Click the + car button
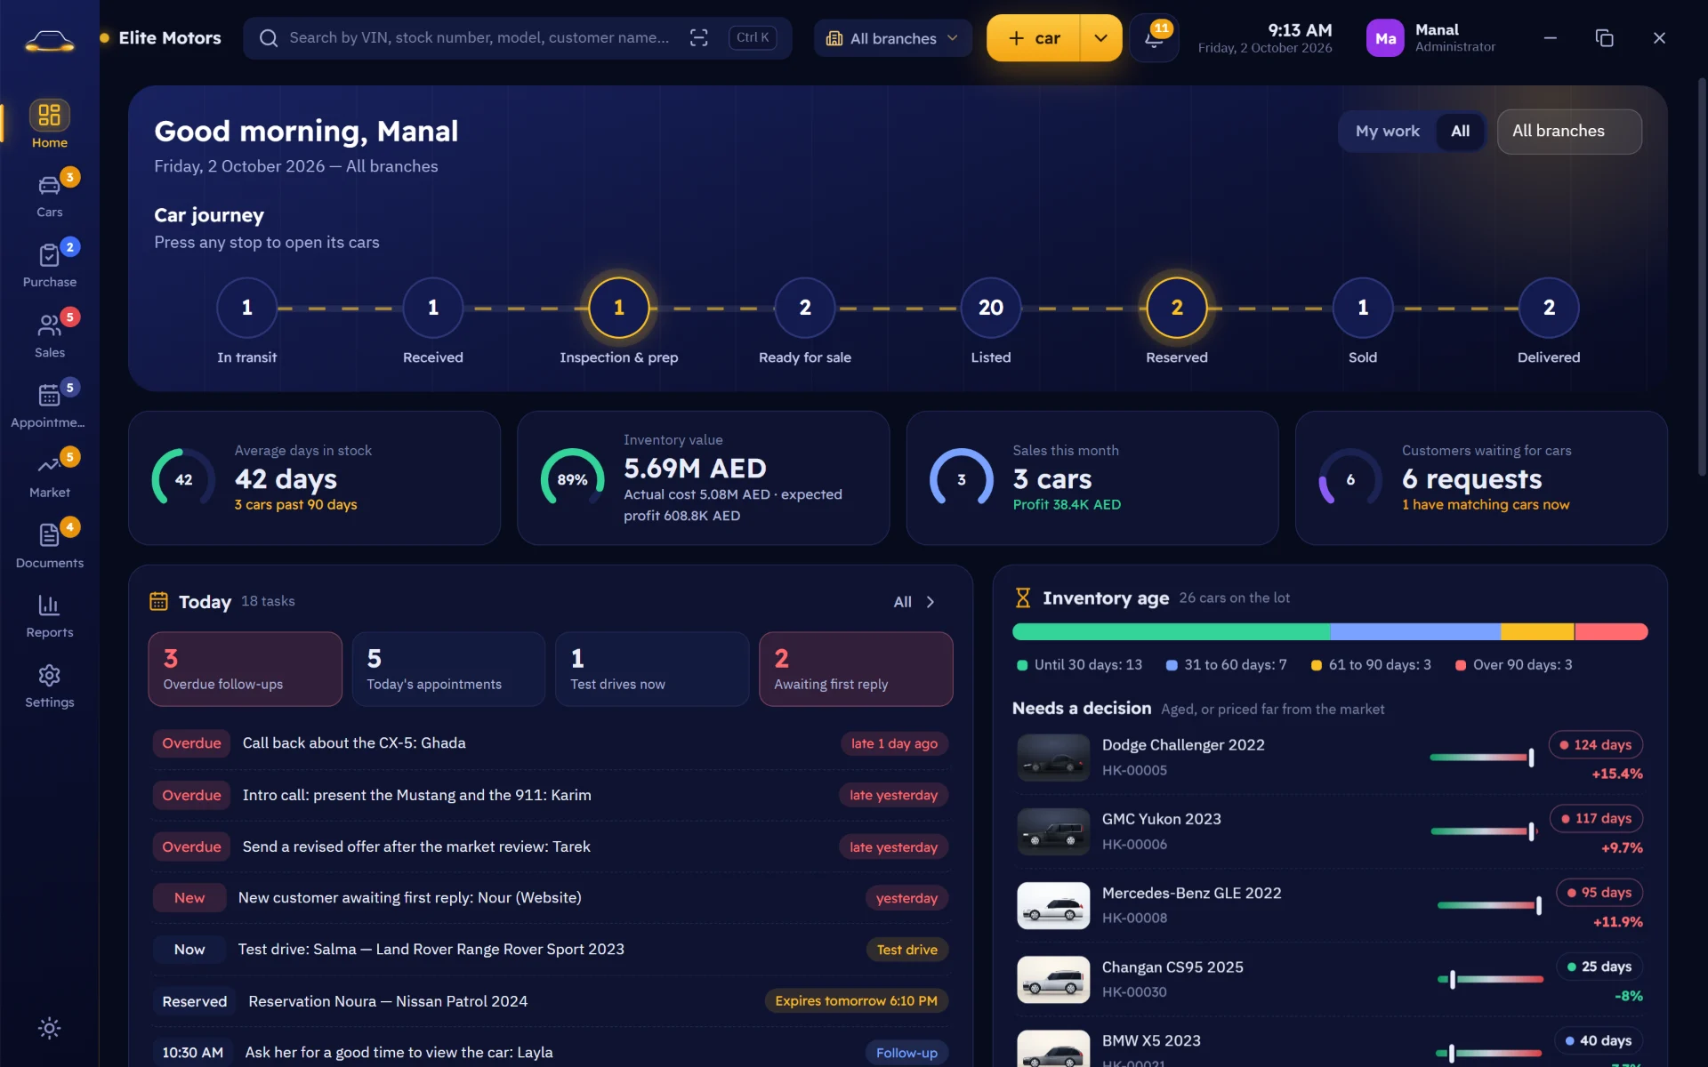This screenshot has height=1067, width=1708. (x=1034, y=38)
